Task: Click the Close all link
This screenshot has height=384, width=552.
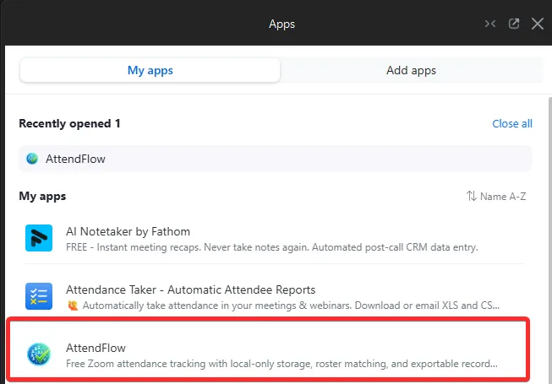Action: point(512,124)
